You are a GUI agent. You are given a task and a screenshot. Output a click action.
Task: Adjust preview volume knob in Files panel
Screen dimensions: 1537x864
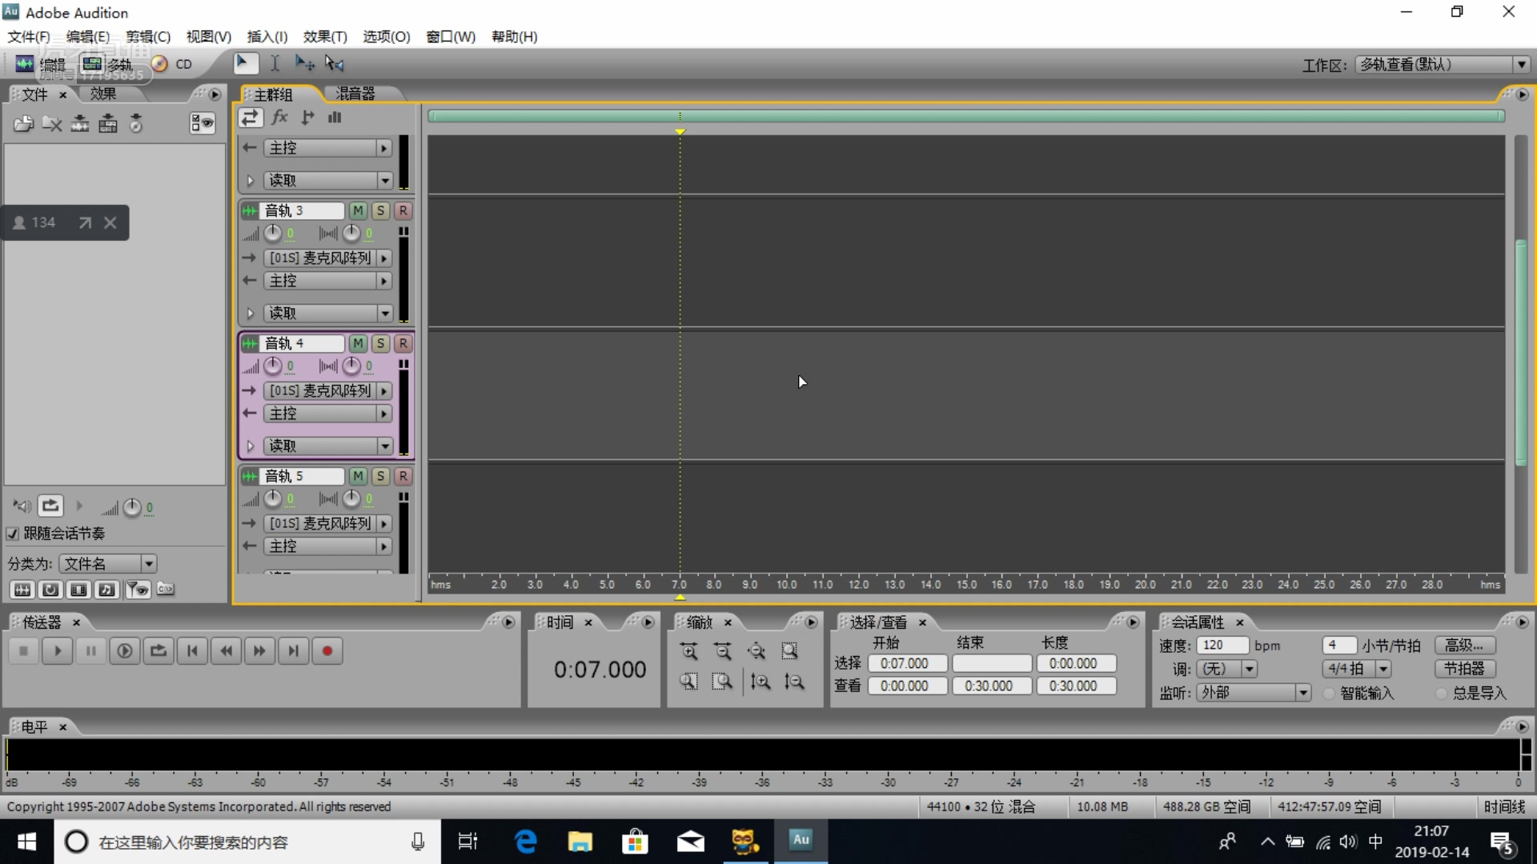[132, 507]
